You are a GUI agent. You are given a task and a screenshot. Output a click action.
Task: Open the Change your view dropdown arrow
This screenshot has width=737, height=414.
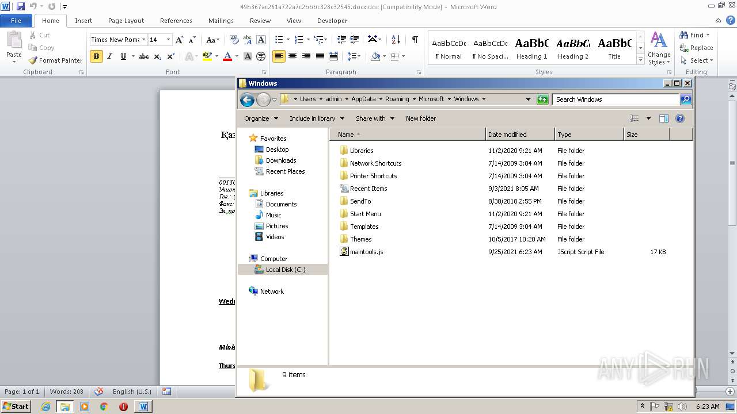tap(648, 118)
